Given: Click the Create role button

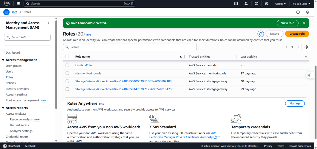Looking at the screenshot, I should coord(297,34).
